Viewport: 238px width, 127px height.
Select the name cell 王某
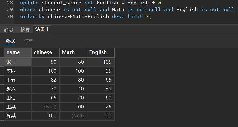point(18,107)
